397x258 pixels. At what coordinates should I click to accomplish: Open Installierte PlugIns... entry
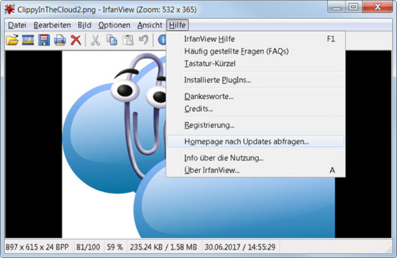[x=256, y=80]
